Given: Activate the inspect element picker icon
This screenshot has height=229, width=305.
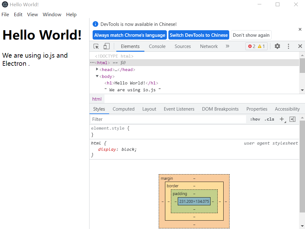Looking at the screenshot, I should pyautogui.click(x=96, y=46).
